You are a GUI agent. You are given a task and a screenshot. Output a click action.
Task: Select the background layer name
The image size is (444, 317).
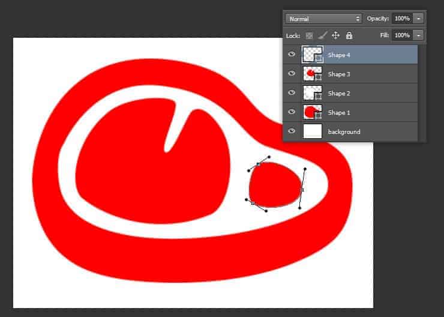point(344,131)
